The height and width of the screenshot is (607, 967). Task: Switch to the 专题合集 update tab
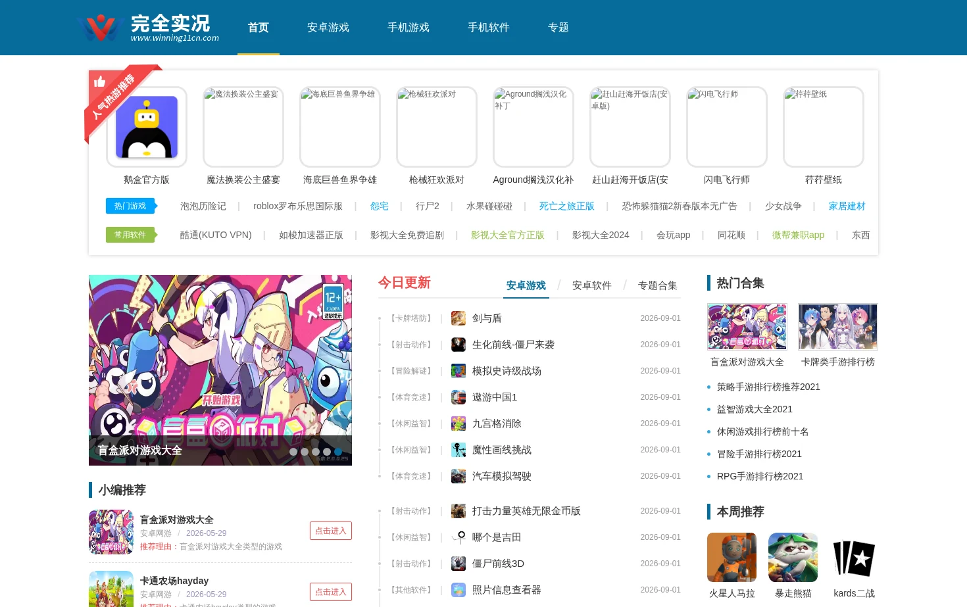click(658, 285)
